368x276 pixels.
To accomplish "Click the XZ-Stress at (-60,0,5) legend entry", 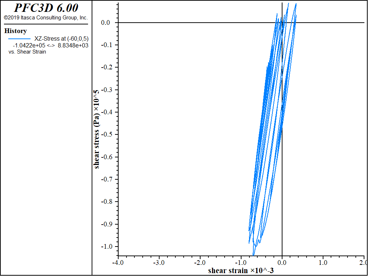I will [x=61, y=39].
